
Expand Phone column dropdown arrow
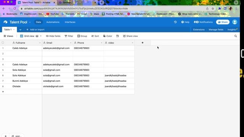coord(101,43)
